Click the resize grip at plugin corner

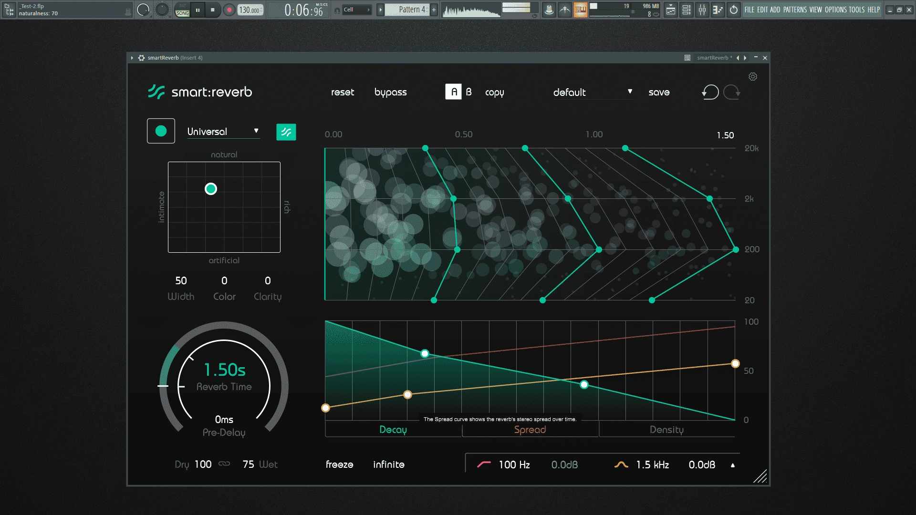pyautogui.click(x=760, y=476)
